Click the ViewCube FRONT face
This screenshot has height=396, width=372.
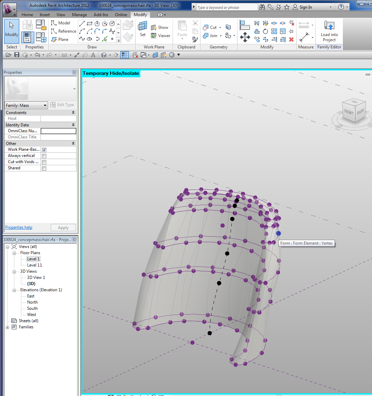point(349,112)
